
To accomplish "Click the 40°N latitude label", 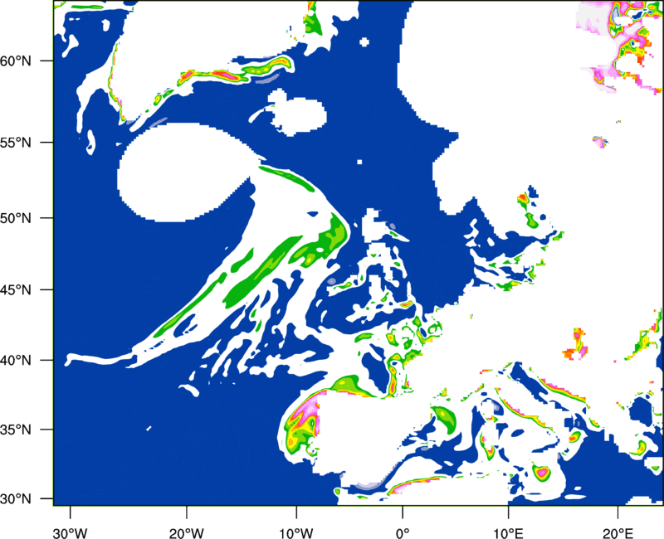I will [16, 361].
